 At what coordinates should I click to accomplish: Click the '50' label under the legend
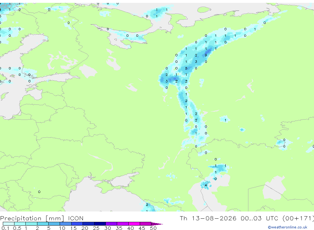(x=153, y=228)
